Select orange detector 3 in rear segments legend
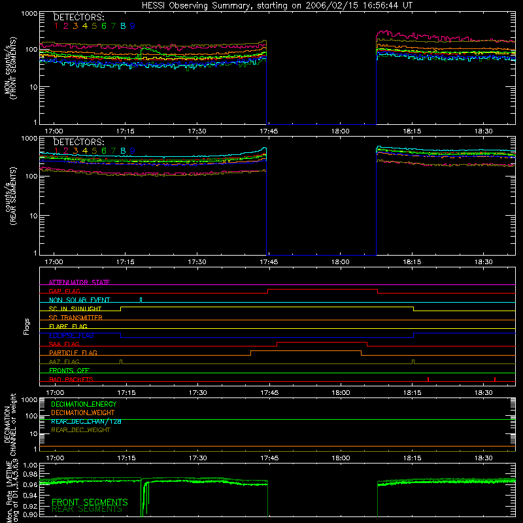The width and height of the screenshot is (523, 523). pyautogui.click(x=75, y=151)
